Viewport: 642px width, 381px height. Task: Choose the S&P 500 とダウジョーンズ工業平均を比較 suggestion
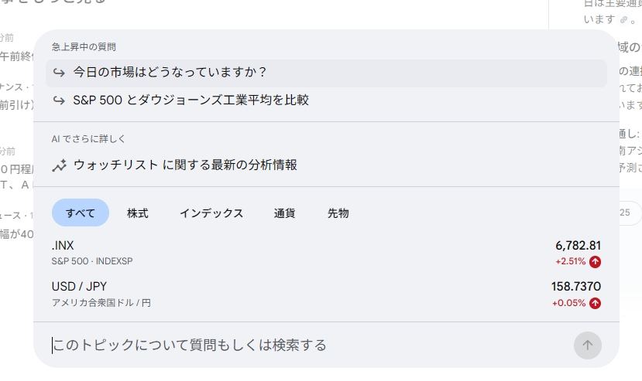pyautogui.click(x=191, y=100)
